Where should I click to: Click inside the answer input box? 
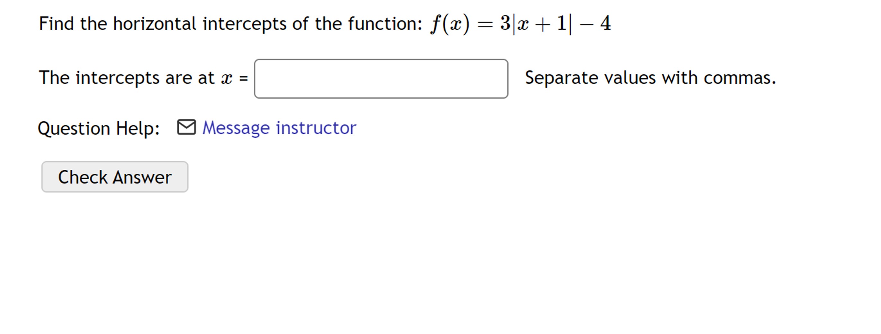pyautogui.click(x=381, y=79)
